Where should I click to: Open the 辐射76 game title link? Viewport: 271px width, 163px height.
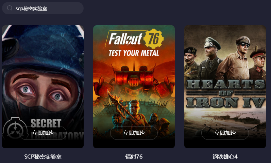click(x=134, y=157)
